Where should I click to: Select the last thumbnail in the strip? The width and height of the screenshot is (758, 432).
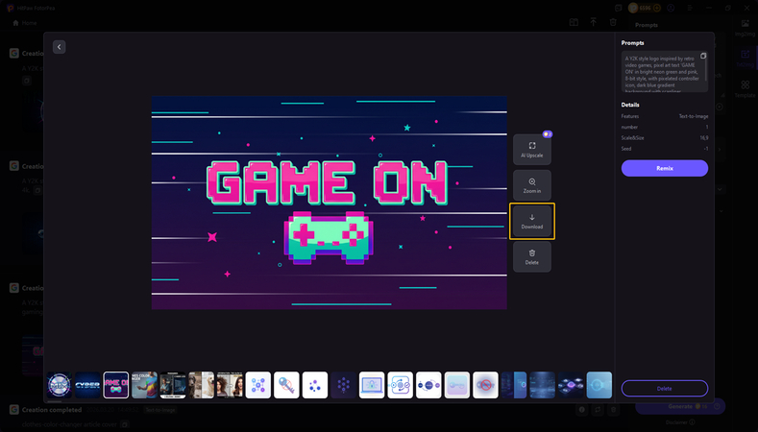pos(599,385)
